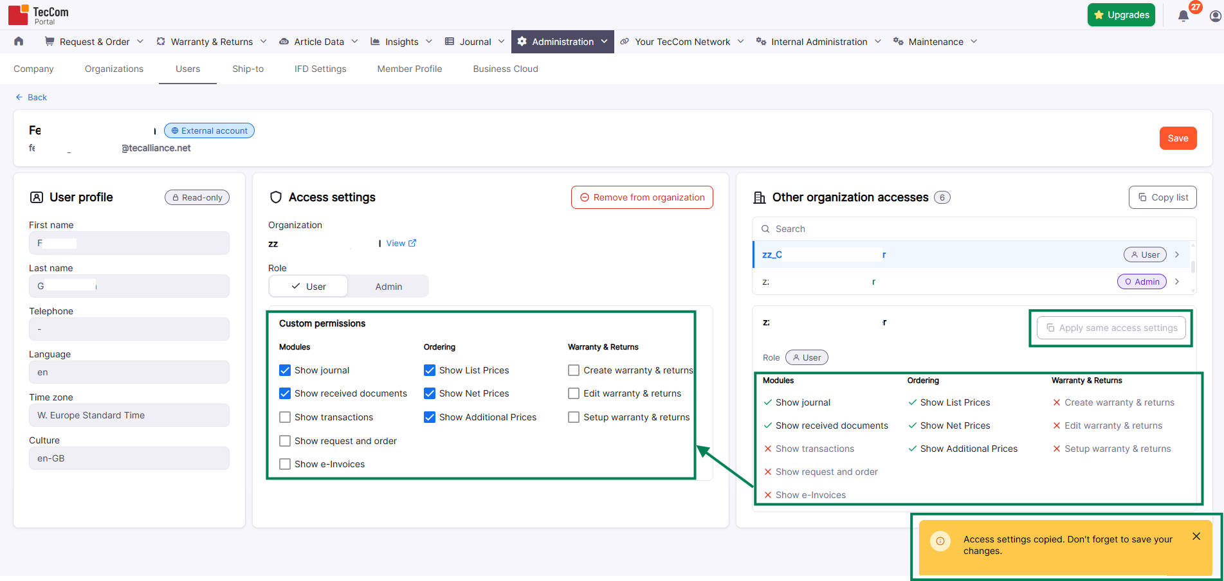Click the User profile header icon
The height and width of the screenshot is (581, 1224).
[x=37, y=197]
